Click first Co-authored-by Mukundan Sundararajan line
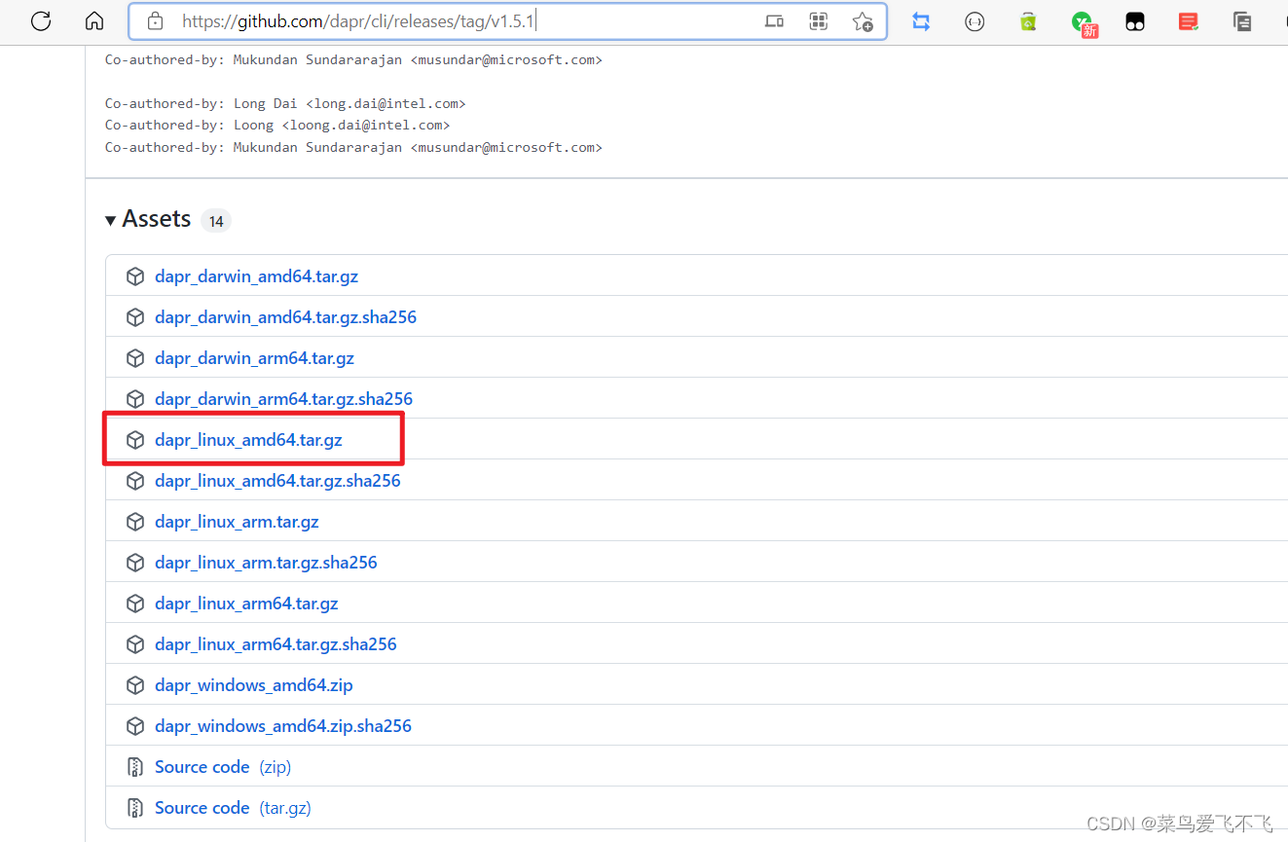 (x=353, y=59)
